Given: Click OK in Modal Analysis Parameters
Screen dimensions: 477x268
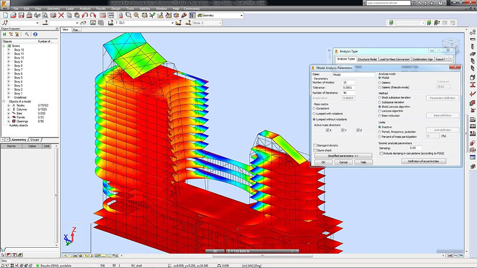Looking at the screenshot, I should 323,162.
